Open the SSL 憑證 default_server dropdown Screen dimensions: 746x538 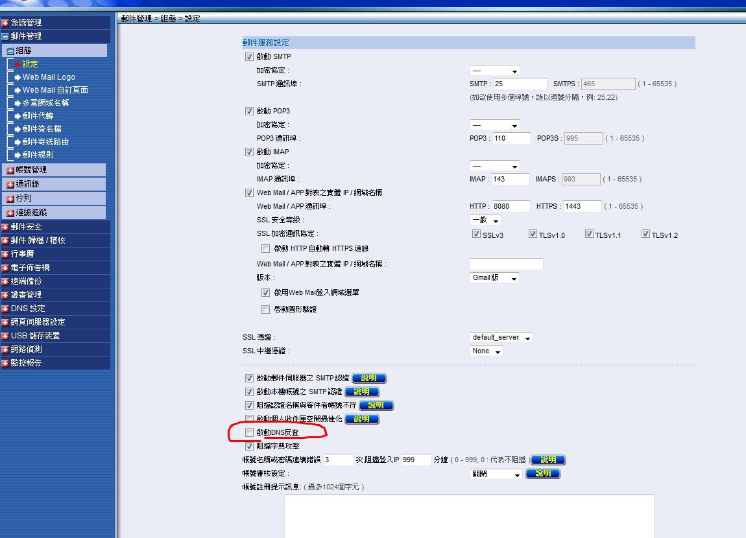501,338
